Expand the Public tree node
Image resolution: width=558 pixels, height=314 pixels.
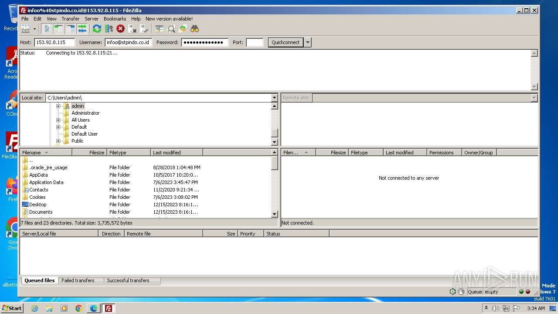[x=58, y=141]
